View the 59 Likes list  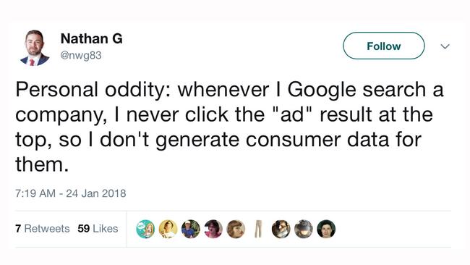coord(98,229)
